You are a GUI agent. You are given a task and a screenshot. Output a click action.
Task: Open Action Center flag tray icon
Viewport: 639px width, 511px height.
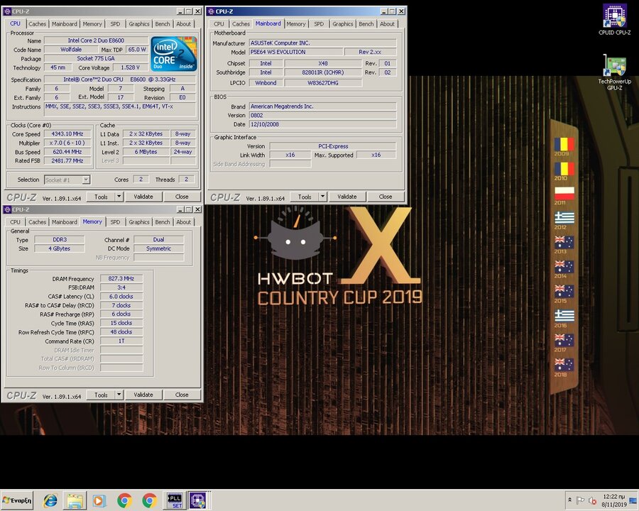pos(581,500)
